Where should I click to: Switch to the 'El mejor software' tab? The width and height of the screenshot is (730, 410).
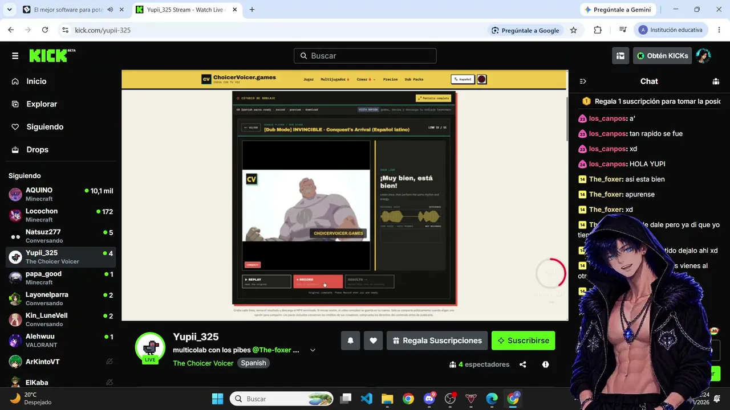(x=74, y=10)
